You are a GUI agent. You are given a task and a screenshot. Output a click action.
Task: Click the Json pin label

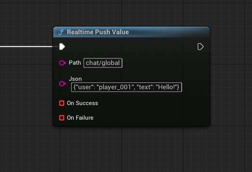(x=75, y=79)
